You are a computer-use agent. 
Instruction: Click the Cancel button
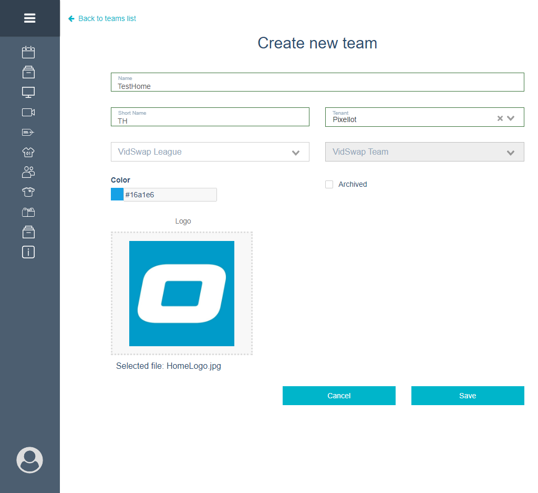coord(339,396)
